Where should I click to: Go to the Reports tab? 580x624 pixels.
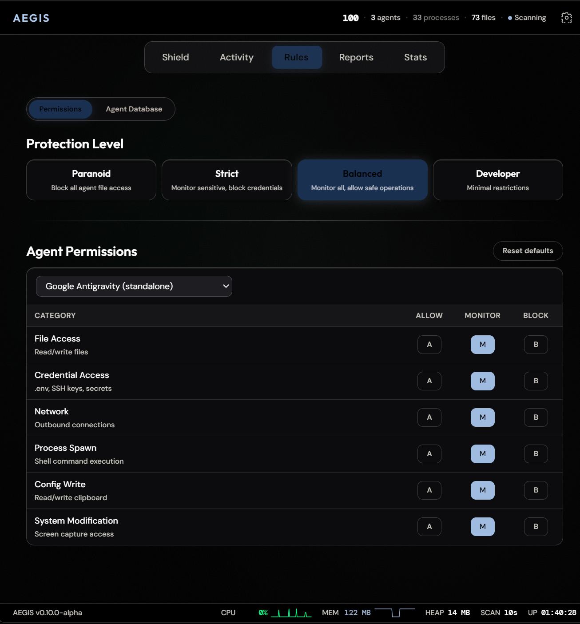tap(356, 57)
